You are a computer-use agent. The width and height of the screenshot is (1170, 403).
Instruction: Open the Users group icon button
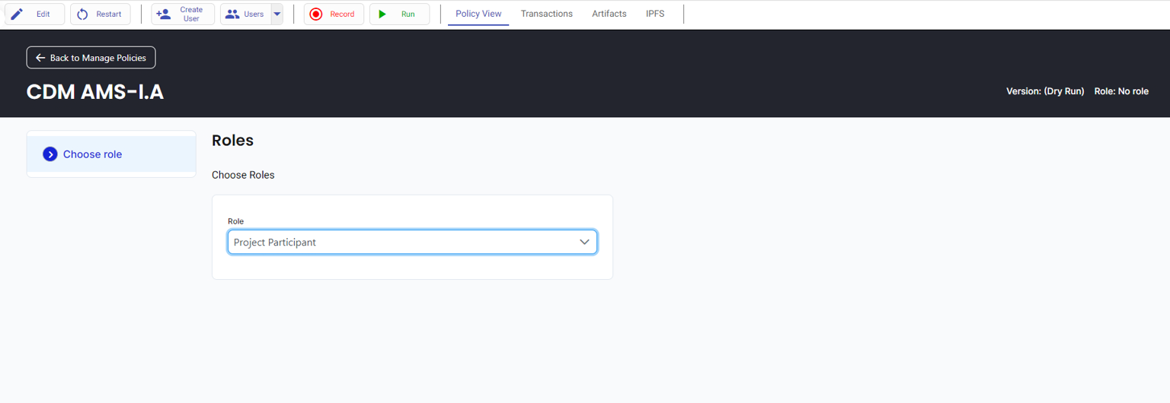coord(232,14)
